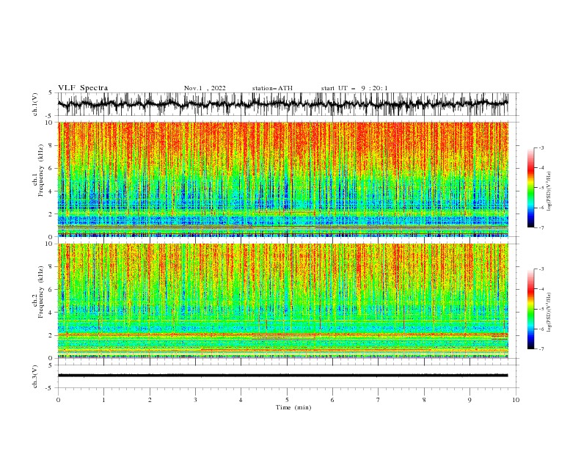The height and width of the screenshot is (449, 581).
Task: Click the ch.2 PSD color bar
Action: tap(531, 309)
